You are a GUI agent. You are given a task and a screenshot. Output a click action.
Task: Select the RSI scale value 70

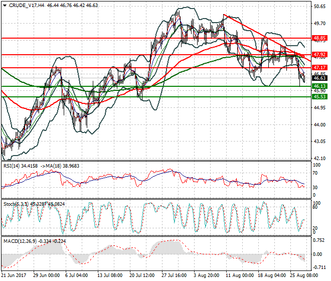click(315, 173)
